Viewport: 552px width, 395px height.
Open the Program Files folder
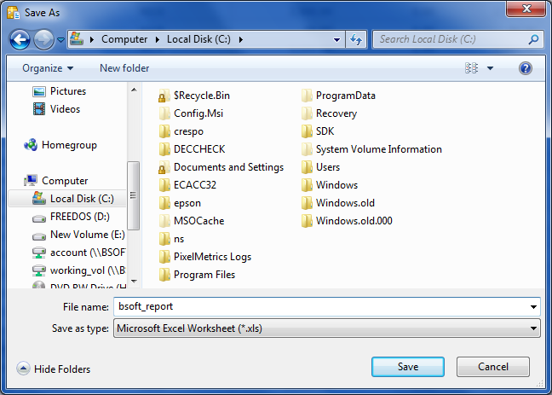coord(204,275)
